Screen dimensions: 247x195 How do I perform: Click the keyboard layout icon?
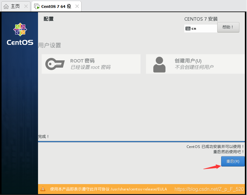tap(188, 29)
